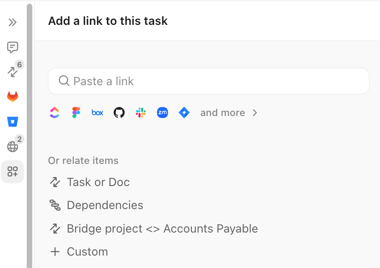Viewport: 380px width, 268px height.
Task: Select the Slack integration icon
Action: 141,112
